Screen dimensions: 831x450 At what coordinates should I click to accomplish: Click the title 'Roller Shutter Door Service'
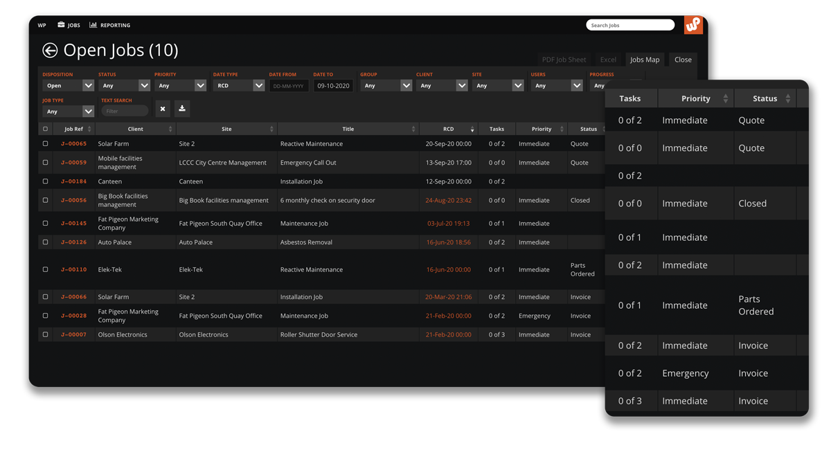pos(319,334)
